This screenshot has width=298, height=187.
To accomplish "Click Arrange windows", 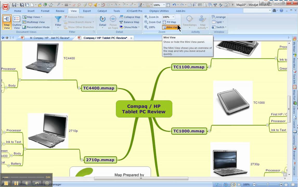I will (218, 17).
